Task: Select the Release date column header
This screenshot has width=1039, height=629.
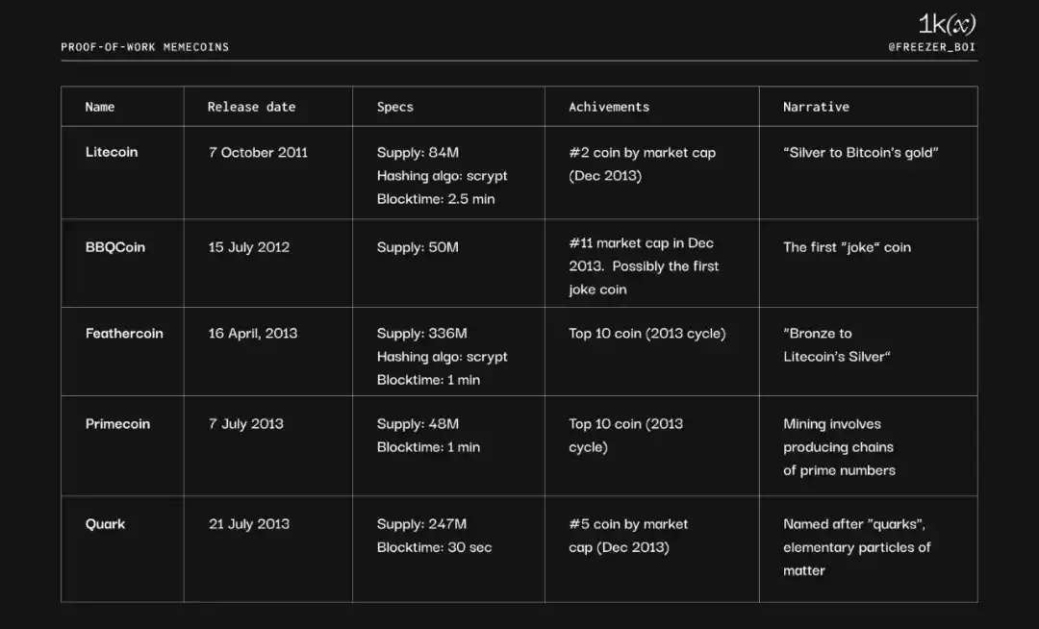Action: pos(252,107)
